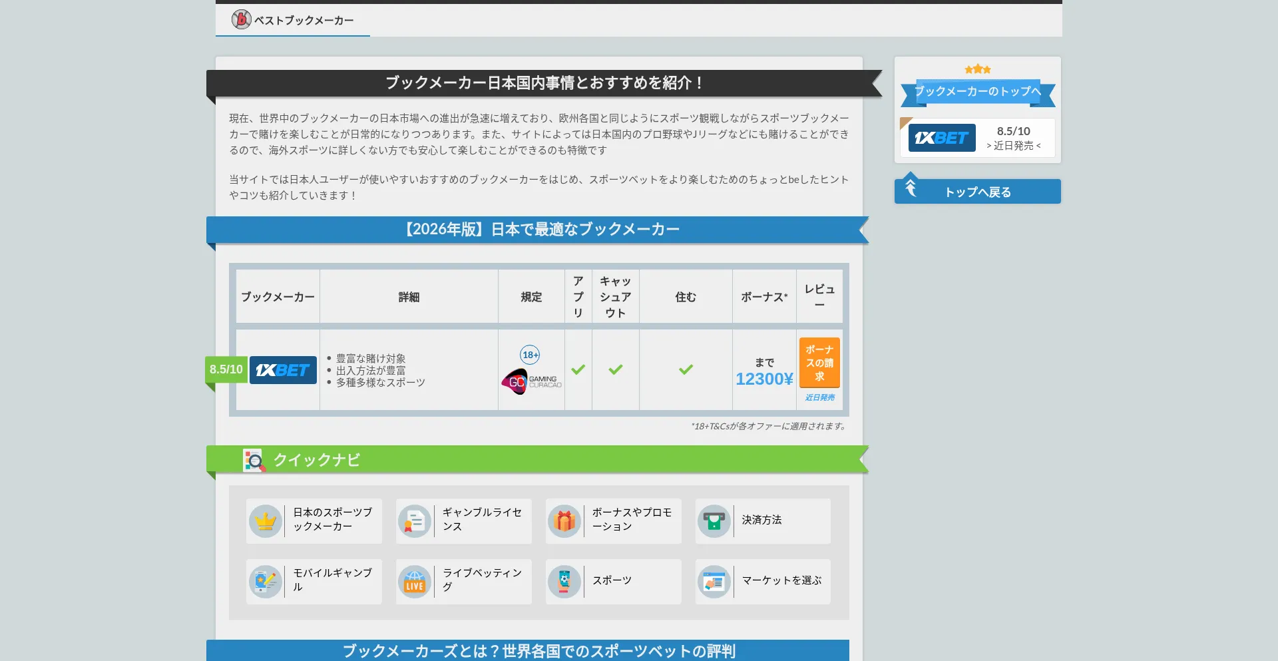
Task: Open the ギャンブルライセンス quick nav link
Action: tap(464, 521)
